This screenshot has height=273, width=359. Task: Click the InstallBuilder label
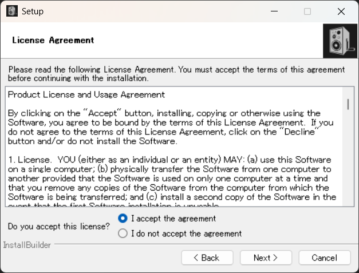pos(27,245)
